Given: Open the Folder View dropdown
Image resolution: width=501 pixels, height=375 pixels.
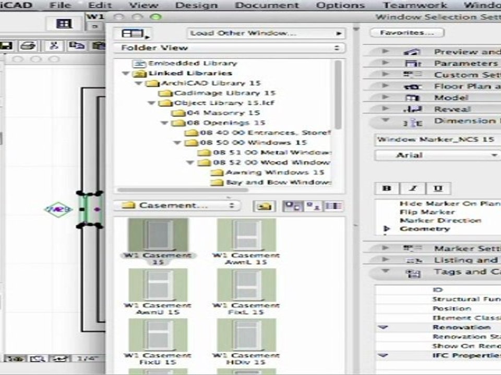Looking at the screenshot, I should pyautogui.click(x=230, y=48).
